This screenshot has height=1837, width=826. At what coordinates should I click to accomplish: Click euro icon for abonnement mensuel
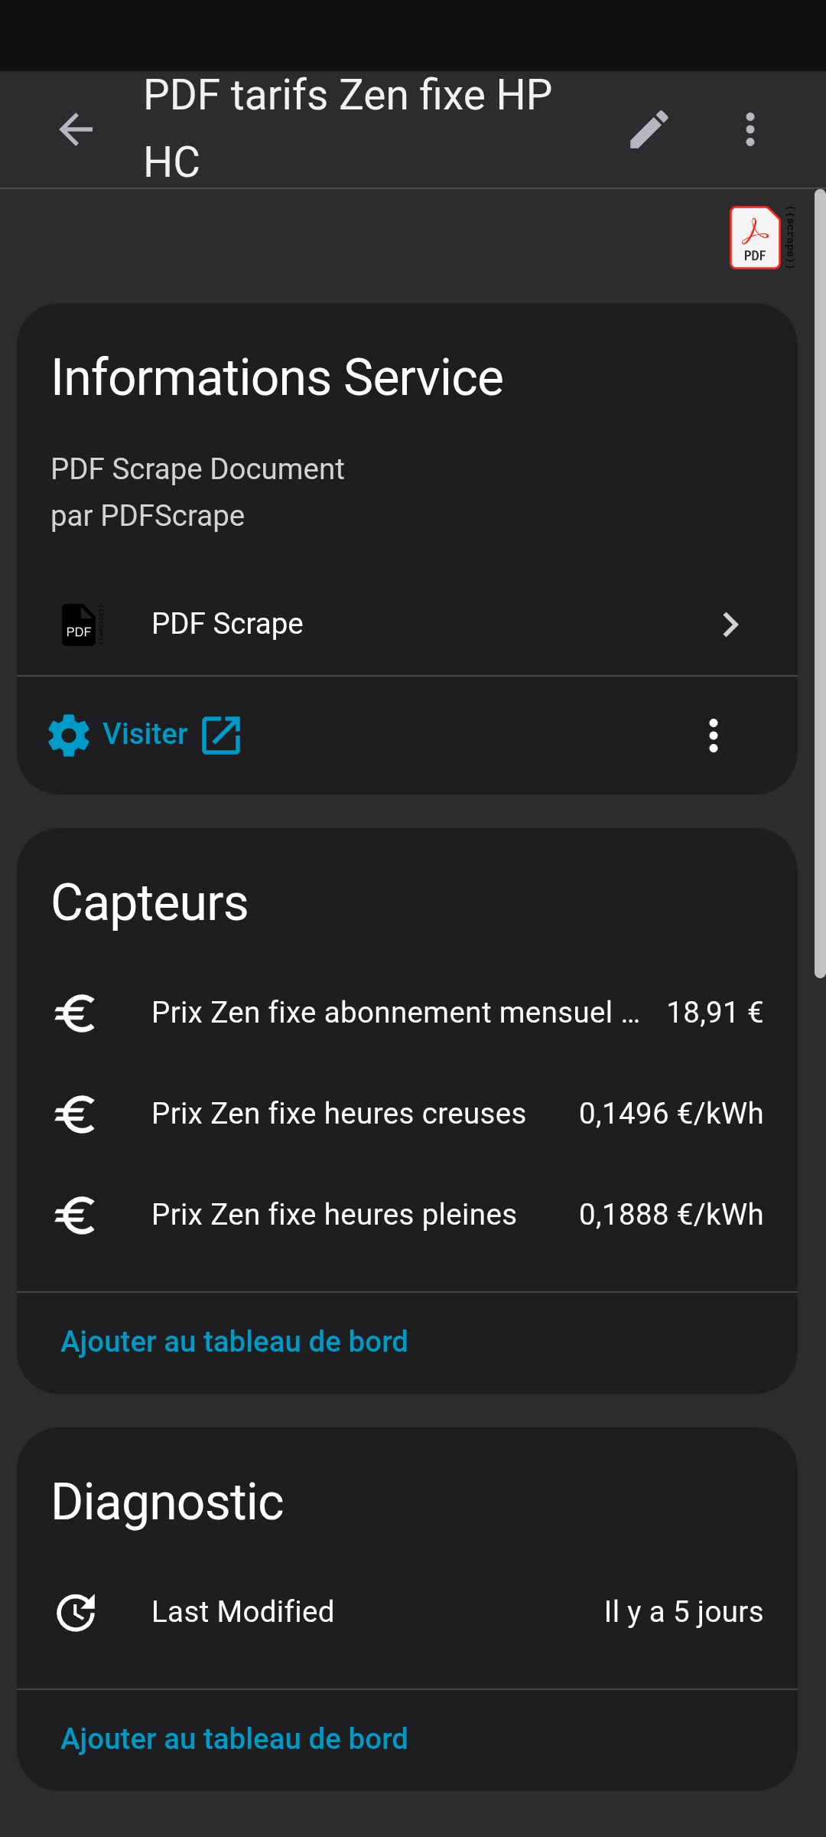point(75,1013)
